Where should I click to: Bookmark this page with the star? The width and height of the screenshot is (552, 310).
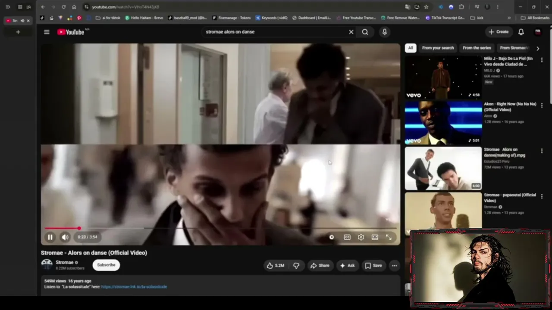point(426,7)
